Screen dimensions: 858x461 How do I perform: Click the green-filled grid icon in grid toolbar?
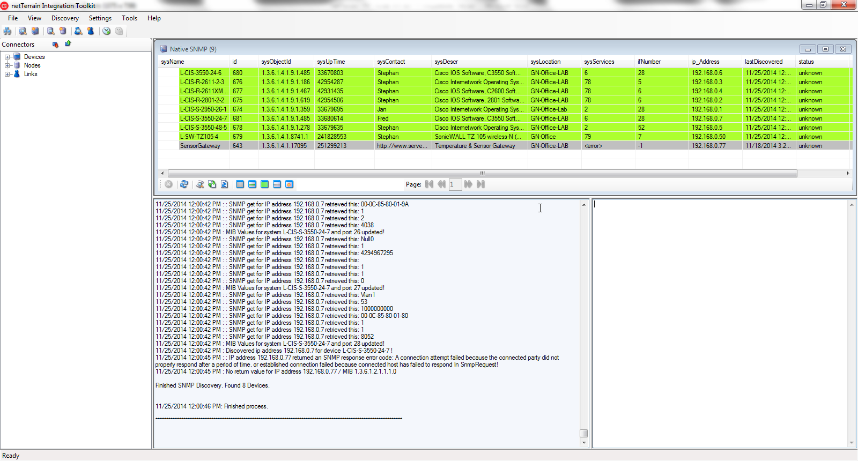click(264, 184)
